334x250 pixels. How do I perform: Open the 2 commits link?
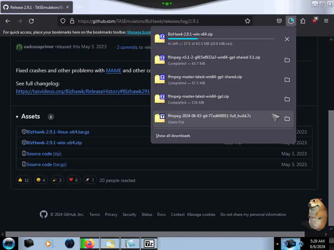pos(127,47)
